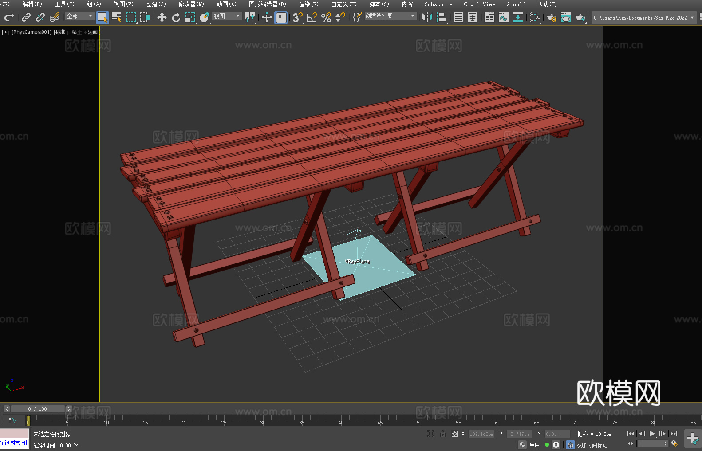Click the Render Production teapot icon

click(x=580, y=17)
